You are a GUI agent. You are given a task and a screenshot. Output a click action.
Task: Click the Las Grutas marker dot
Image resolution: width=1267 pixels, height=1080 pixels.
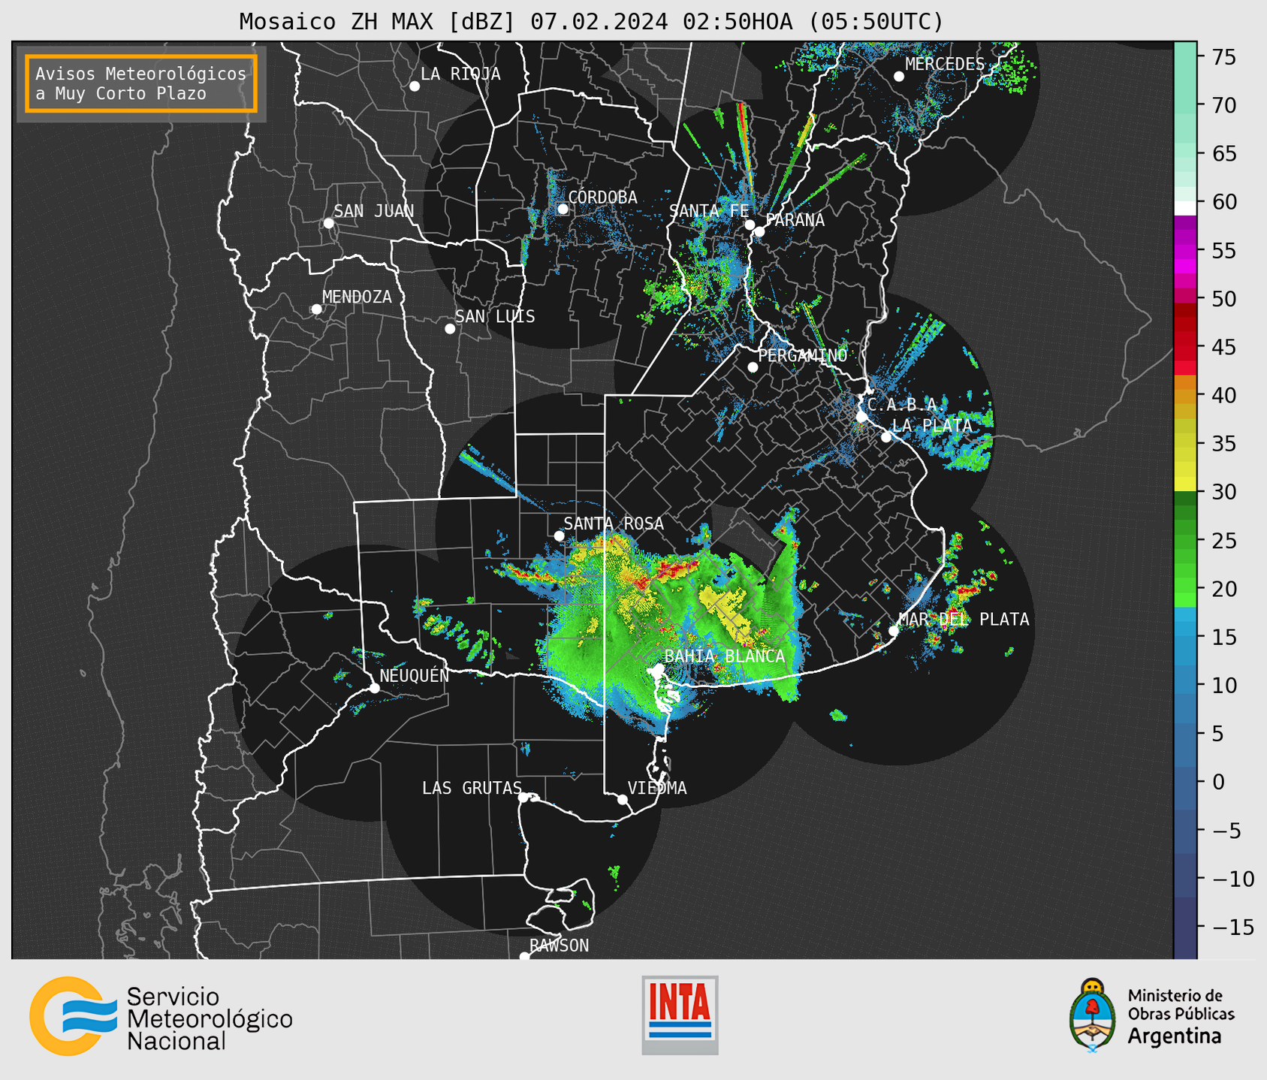pos(523,798)
